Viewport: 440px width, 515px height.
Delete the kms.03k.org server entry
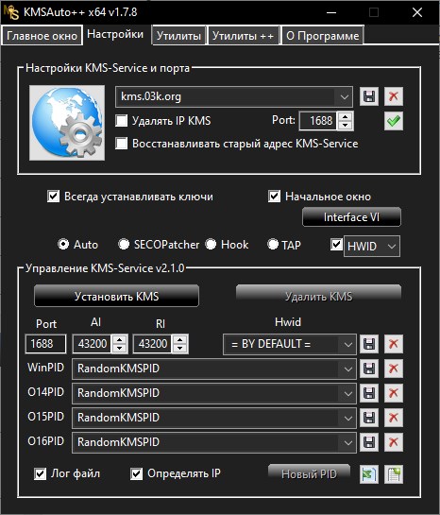[394, 96]
